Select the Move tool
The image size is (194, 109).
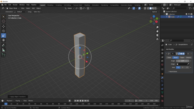tap(3, 26)
